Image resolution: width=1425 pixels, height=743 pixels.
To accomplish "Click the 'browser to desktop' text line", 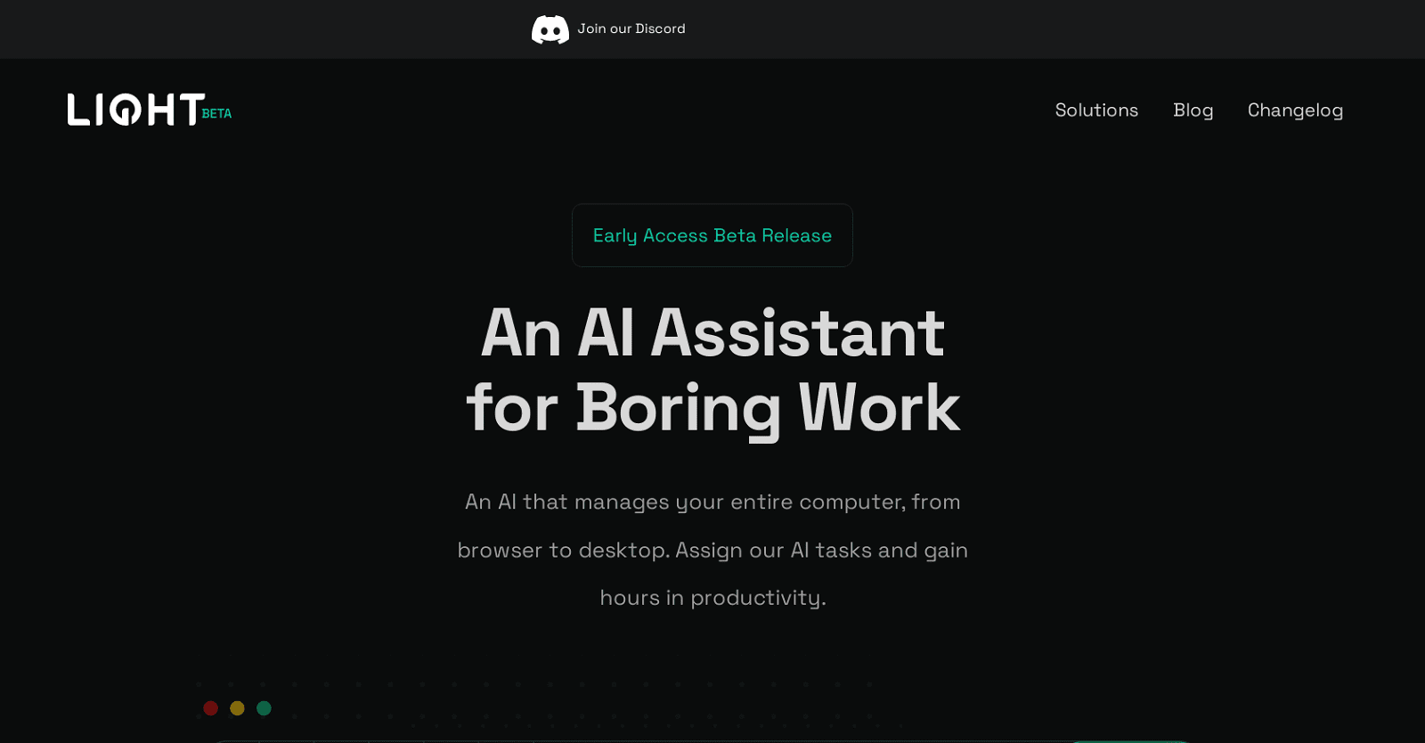I will (x=712, y=550).
